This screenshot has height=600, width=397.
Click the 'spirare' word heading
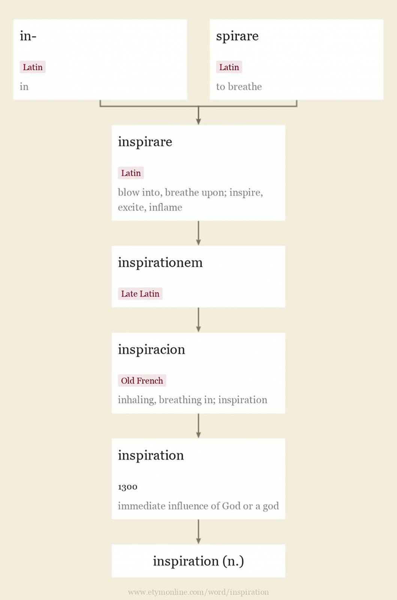[237, 36]
